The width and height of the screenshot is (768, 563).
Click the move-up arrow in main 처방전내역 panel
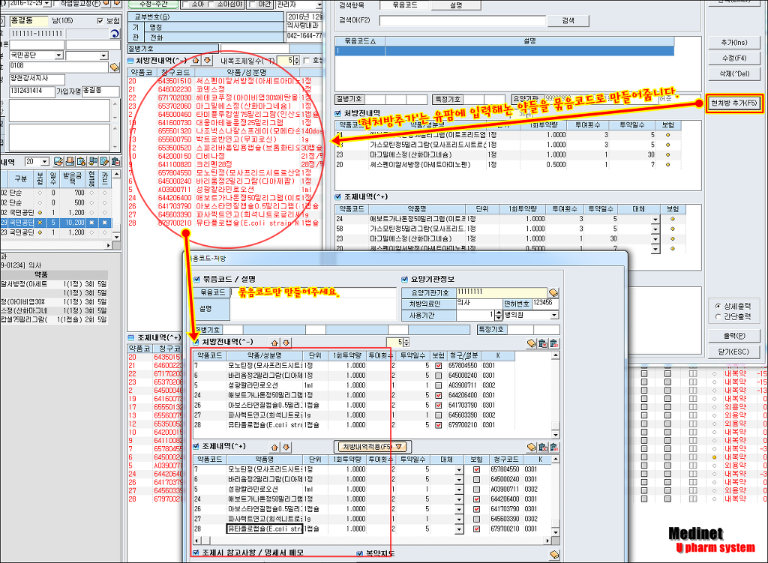click(x=196, y=59)
